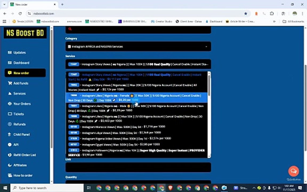Click the service list scroll-up arrow
Image resolution: width=307 pixels, height=192 pixels.
click(209, 73)
